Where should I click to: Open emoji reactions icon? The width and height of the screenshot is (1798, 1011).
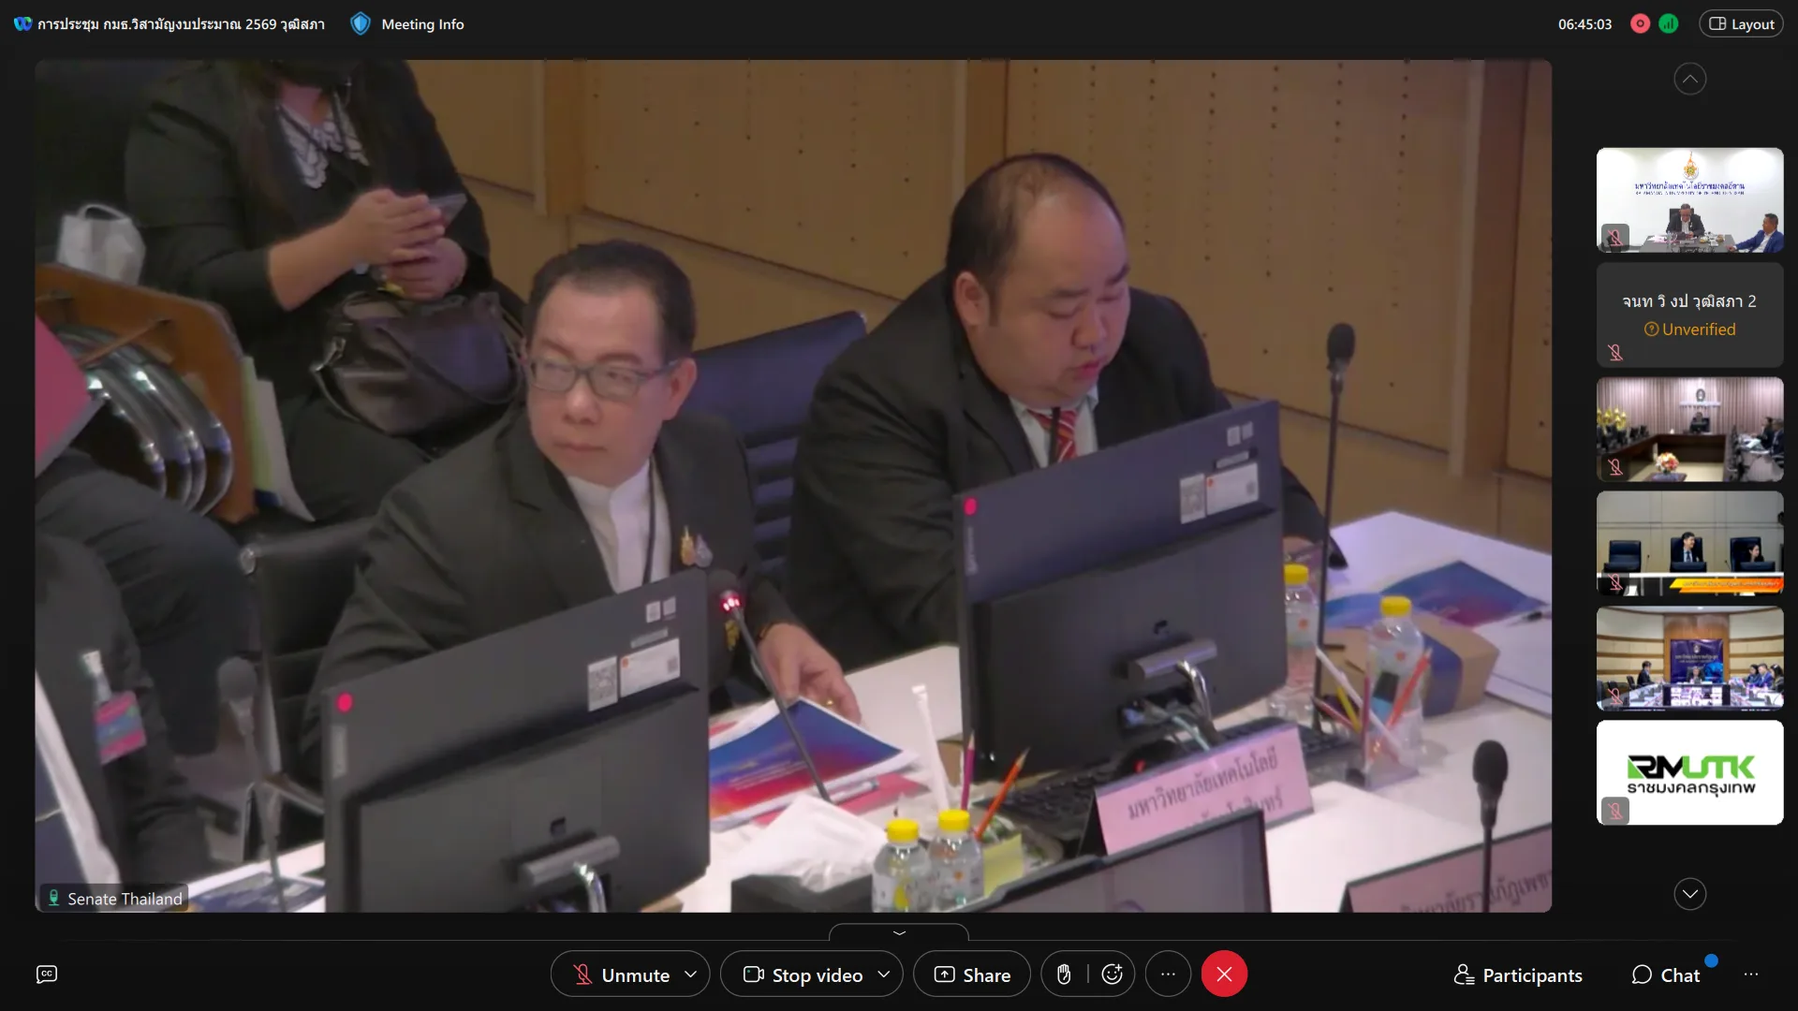point(1112,974)
